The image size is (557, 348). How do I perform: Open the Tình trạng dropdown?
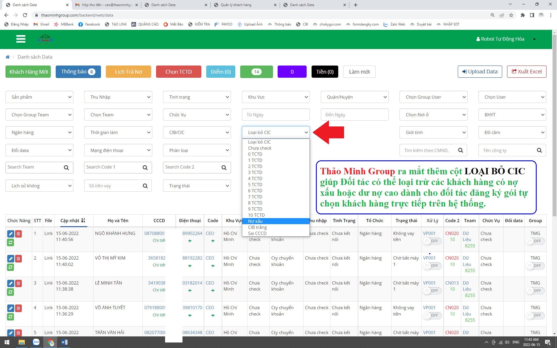point(197,97)
